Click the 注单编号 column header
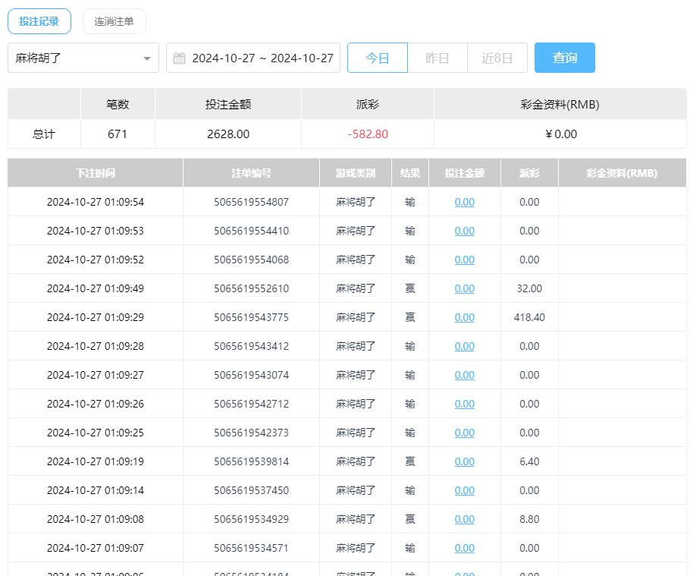The height and width of the screenshot is (576, 690). coord(251,173)
